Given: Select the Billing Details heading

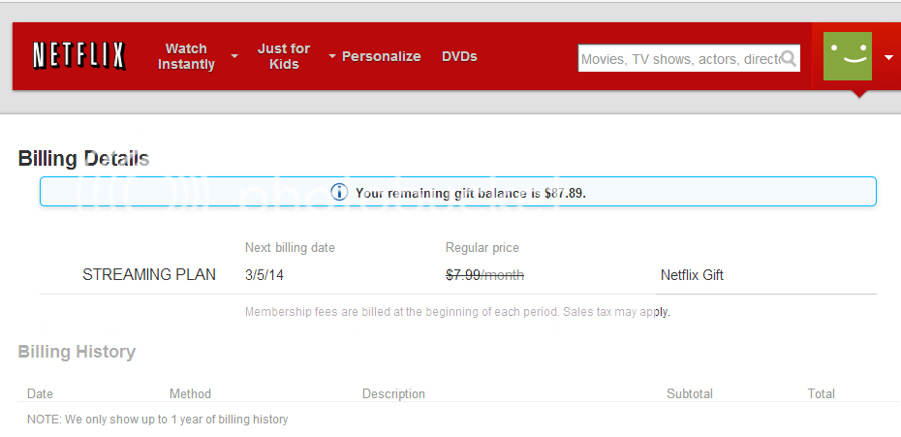Looking at the screenshot, I should [84, 158].
